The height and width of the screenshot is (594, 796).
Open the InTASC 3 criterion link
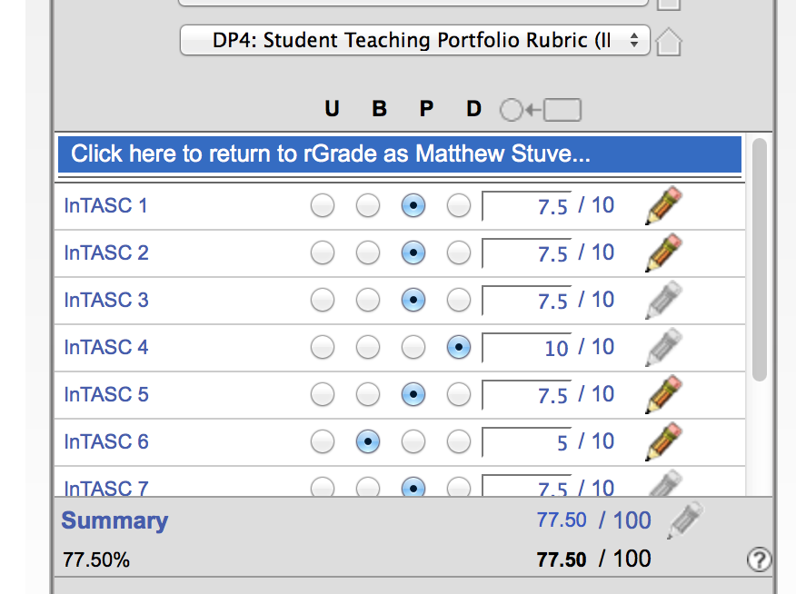coord(106,301)
